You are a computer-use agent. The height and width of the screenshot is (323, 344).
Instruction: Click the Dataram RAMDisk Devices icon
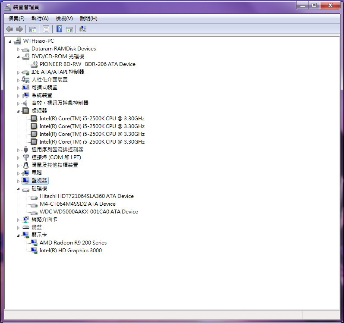coord(25,50)
